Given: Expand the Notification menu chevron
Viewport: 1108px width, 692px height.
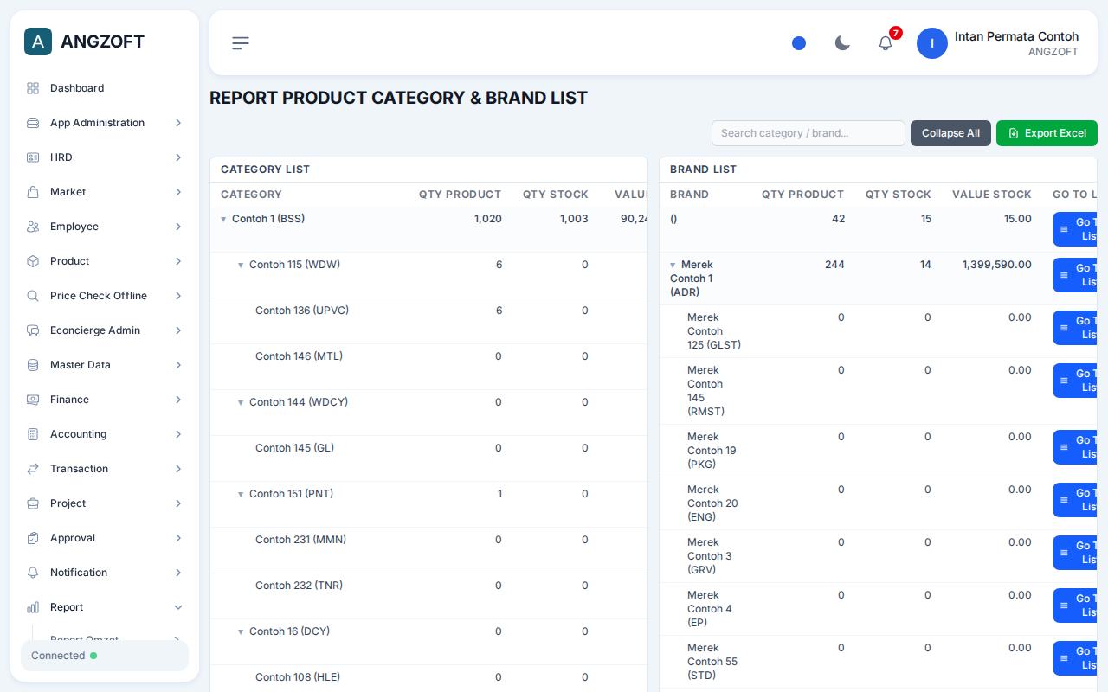Looking at the screenshot, I should point(178,573).
